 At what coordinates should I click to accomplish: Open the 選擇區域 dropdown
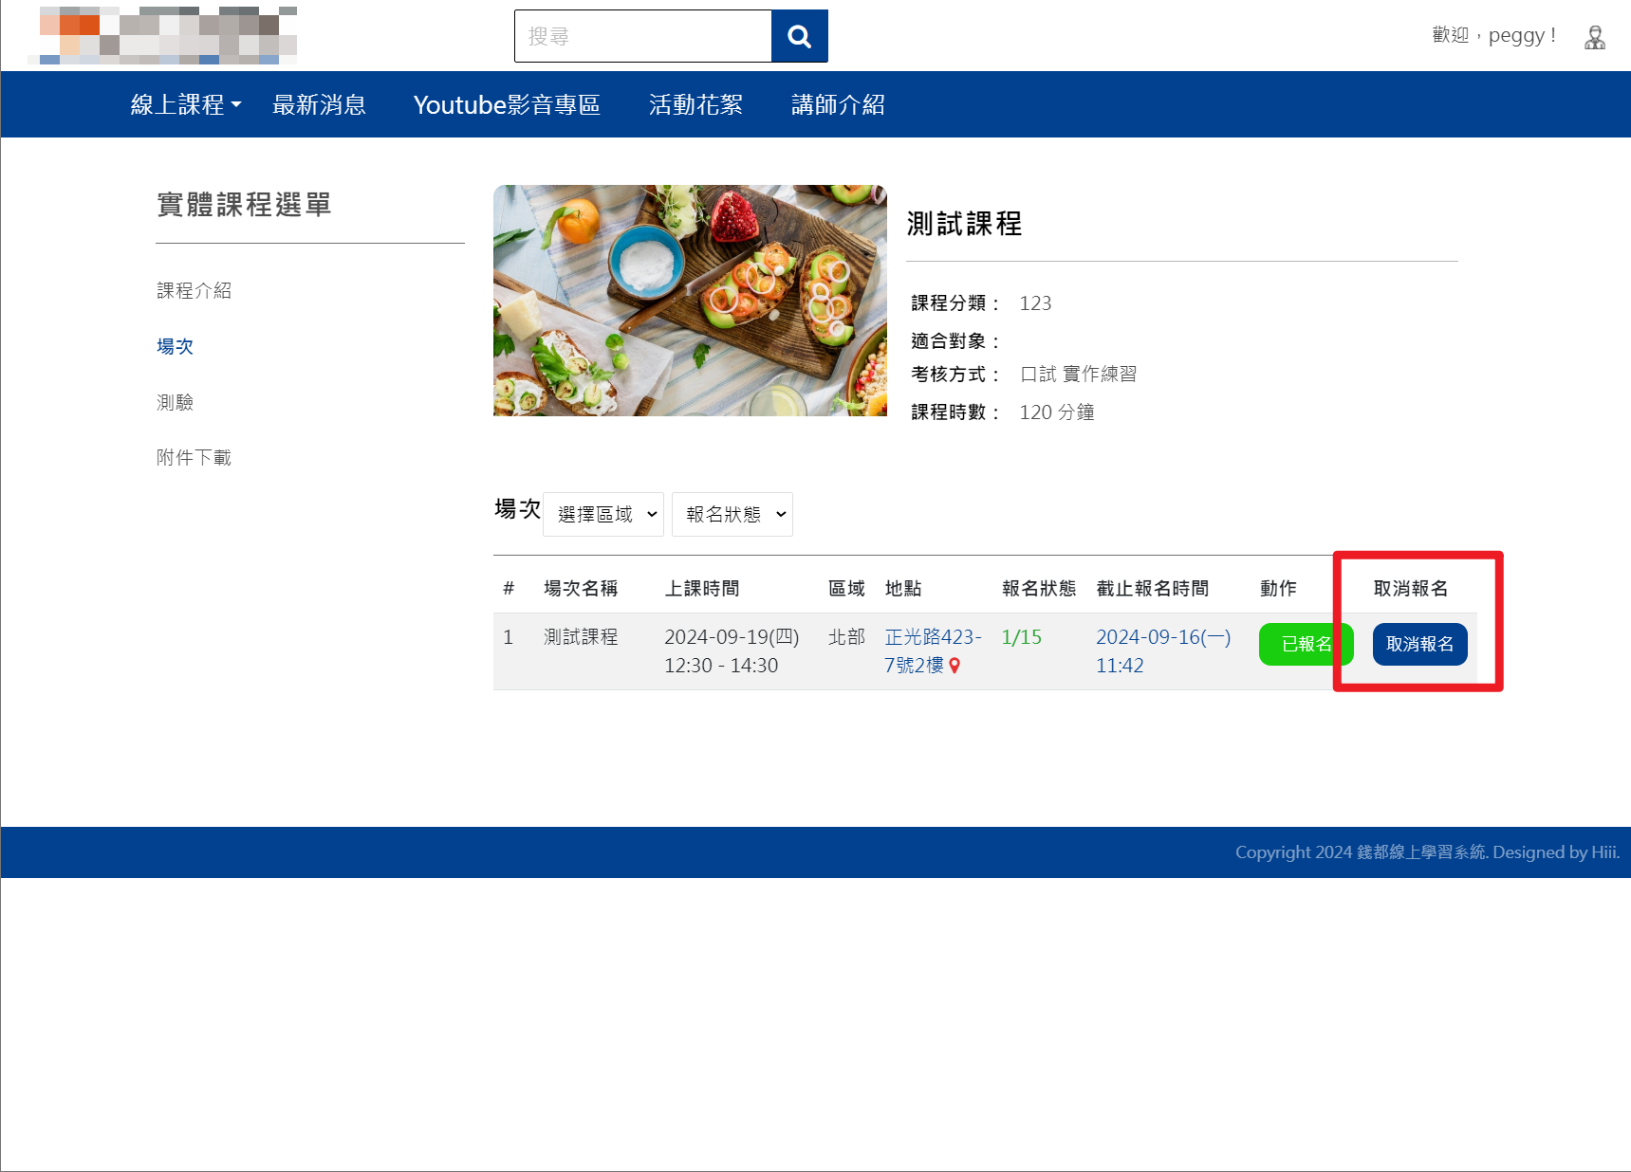point(603,514)
